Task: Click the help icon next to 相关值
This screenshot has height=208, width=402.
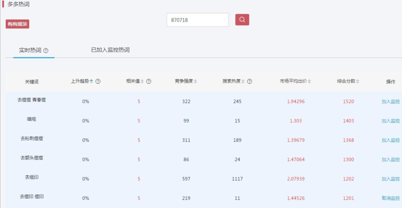Action: (148, 81)
